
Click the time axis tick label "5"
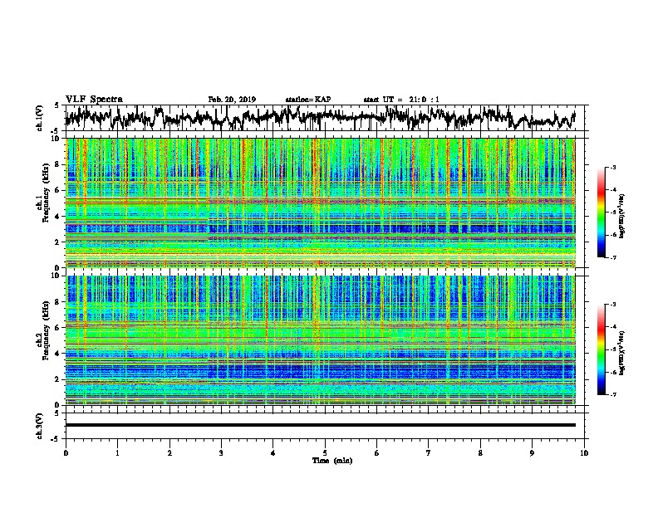tap(325, 453)
